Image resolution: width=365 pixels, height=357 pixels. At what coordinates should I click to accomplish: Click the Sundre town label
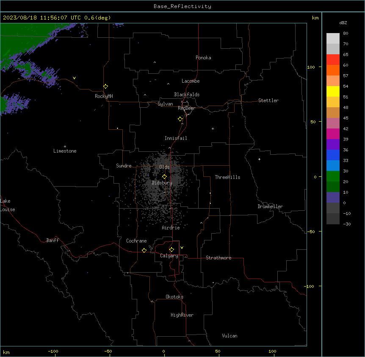124,166
